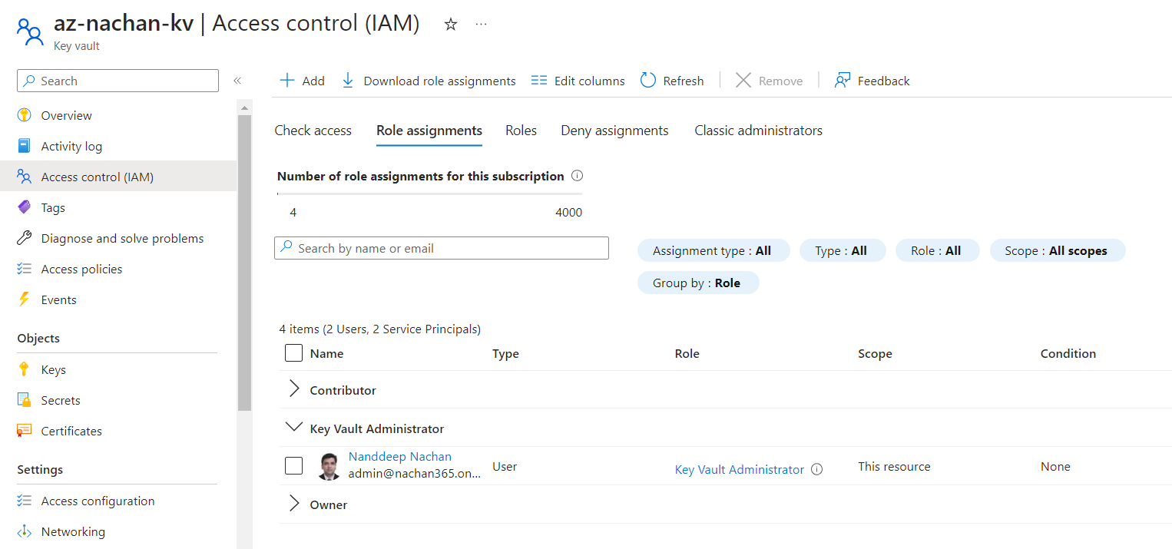This screenshot has width=1172, height=549.
Task: Click the Search by name or email field
Action: point(442,248)
